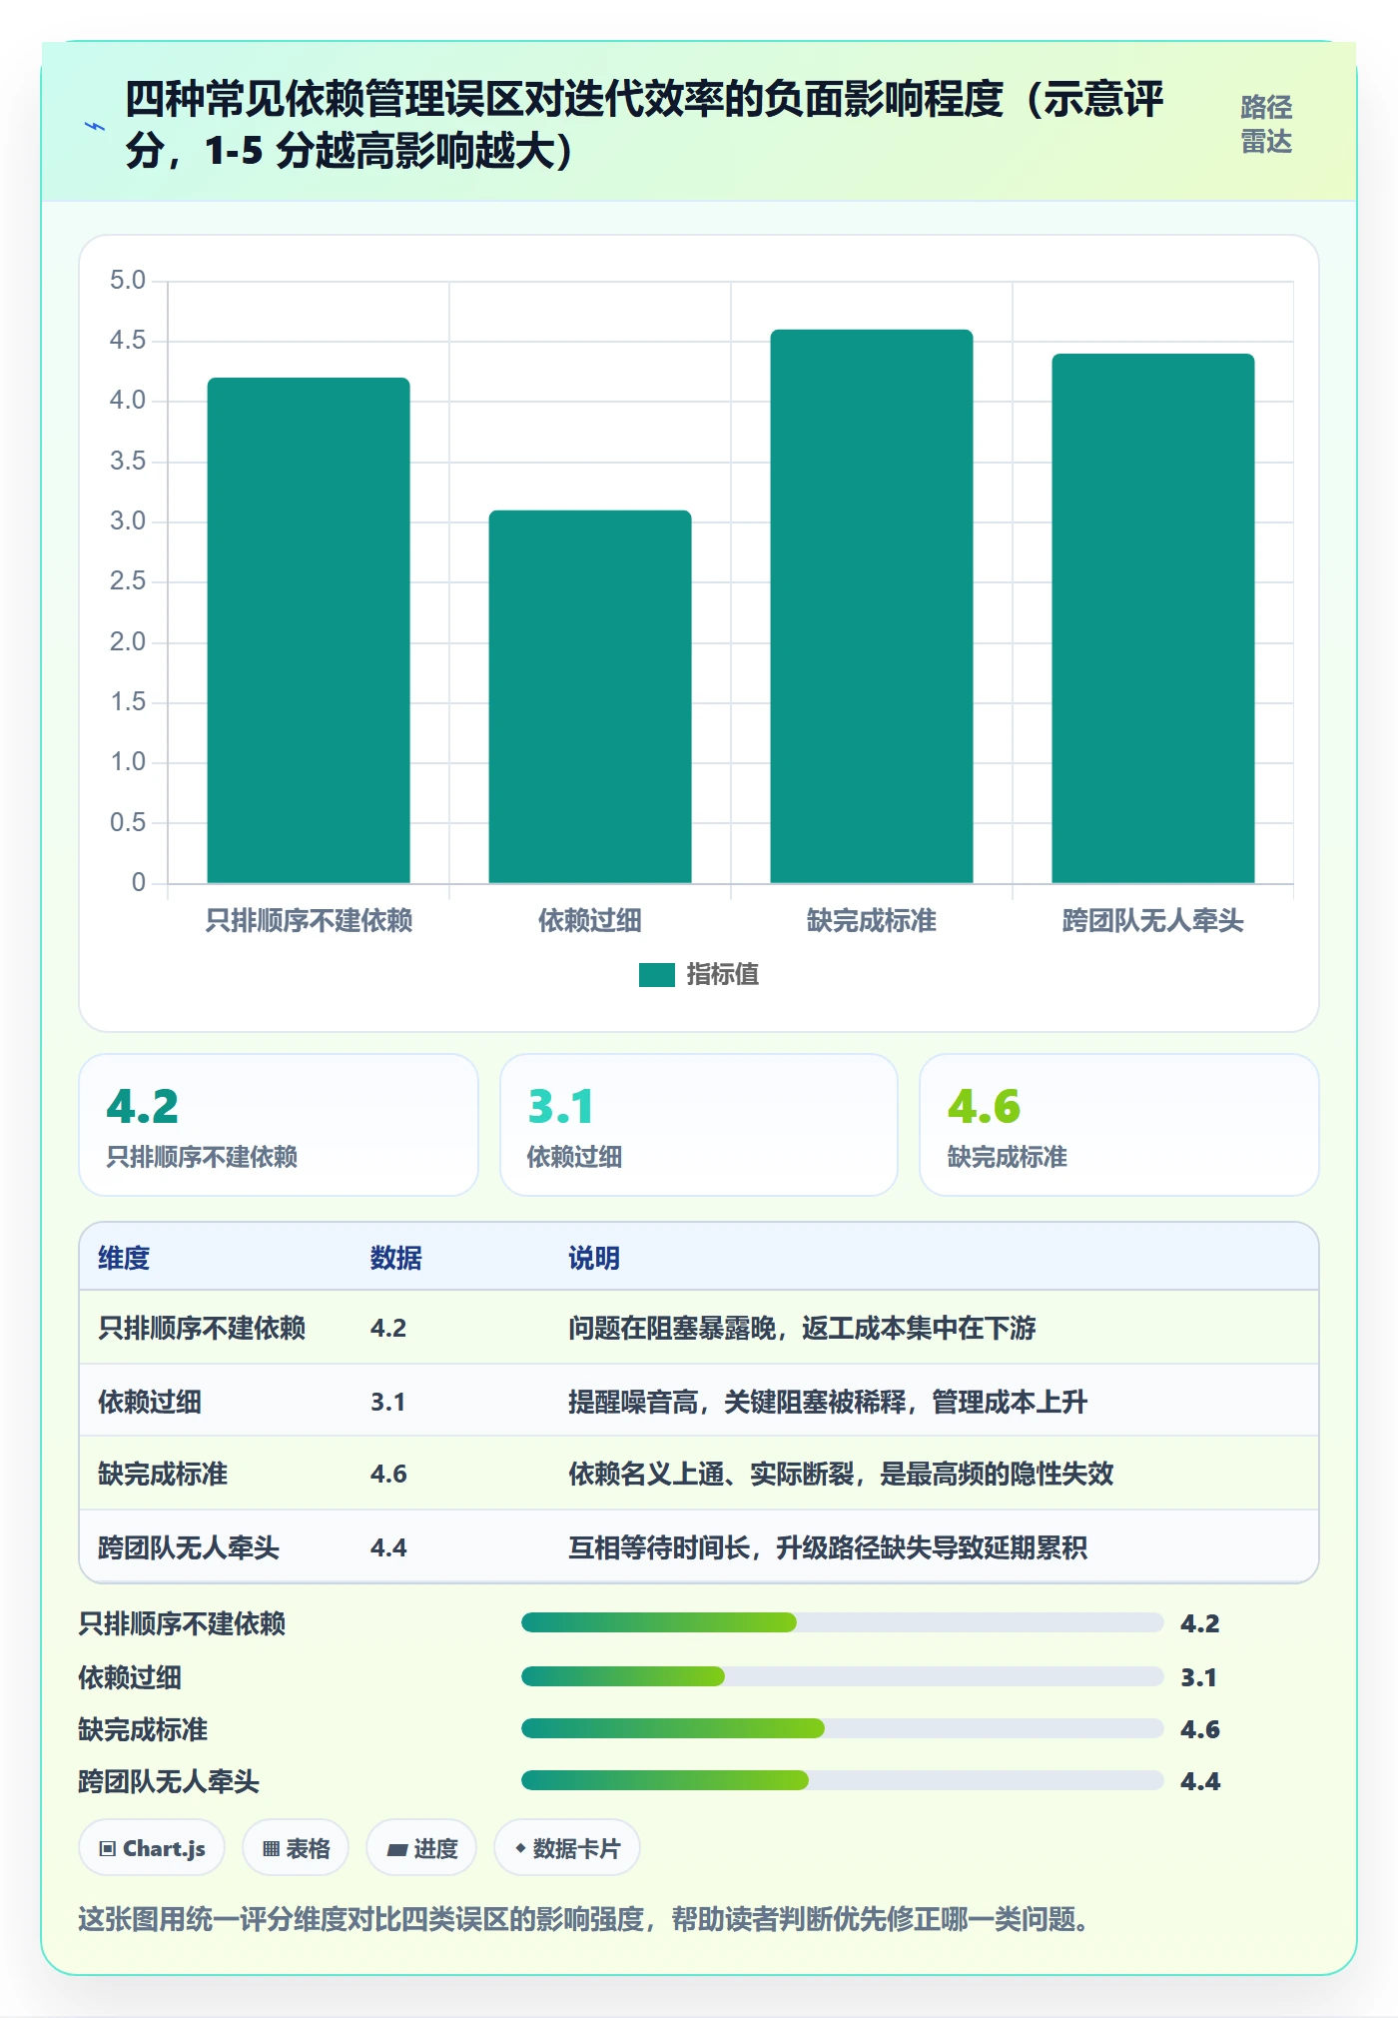
Task: Click the square icon in Chart.js chip
Action: coord(108,1849)
